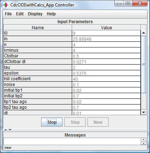Click Messages area scroll down arrow
The width and height of the screenshot is (150, 153).
pos(144,143)
